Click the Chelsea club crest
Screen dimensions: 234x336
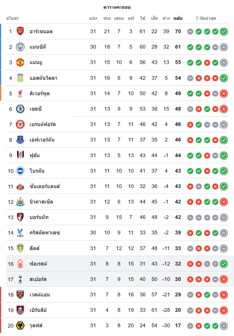21,109
